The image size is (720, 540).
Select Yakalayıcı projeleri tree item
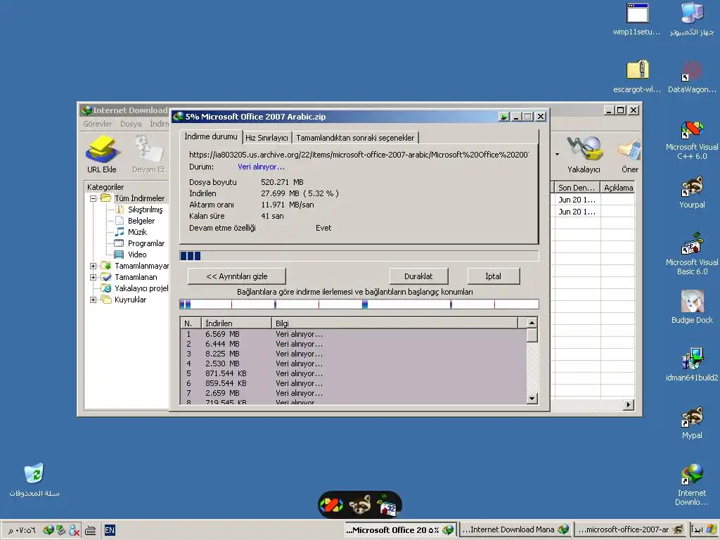click(x=141, y=288)
